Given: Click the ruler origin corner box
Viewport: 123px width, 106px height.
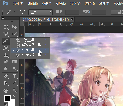Looking at the screenshot, I should pyautogui.click(x=22, y=24).
